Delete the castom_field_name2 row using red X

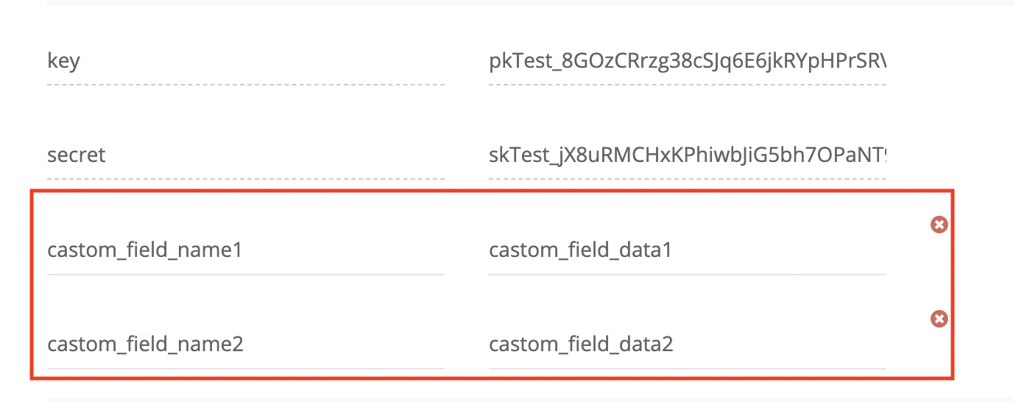click(x=939, y=319)
